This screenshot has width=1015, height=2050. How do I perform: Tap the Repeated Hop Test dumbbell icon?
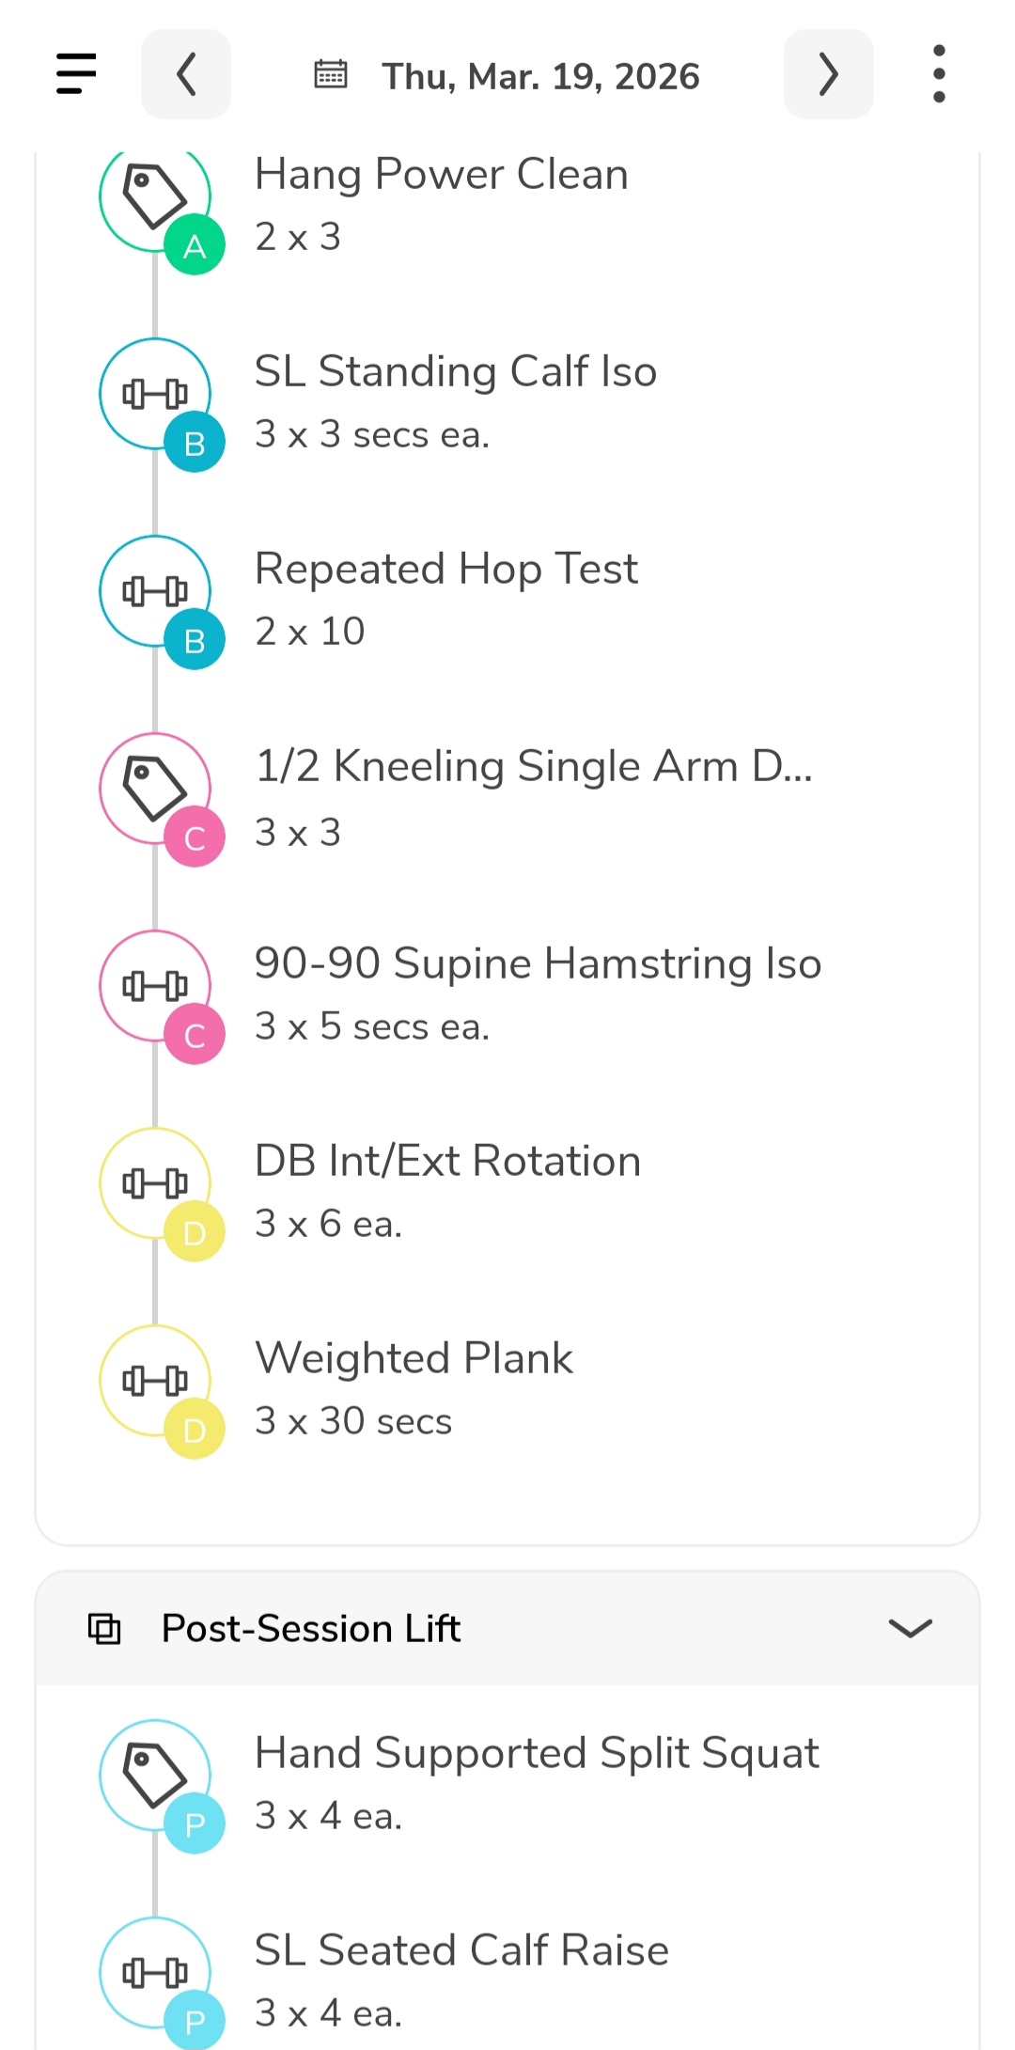tap(155, 590)
